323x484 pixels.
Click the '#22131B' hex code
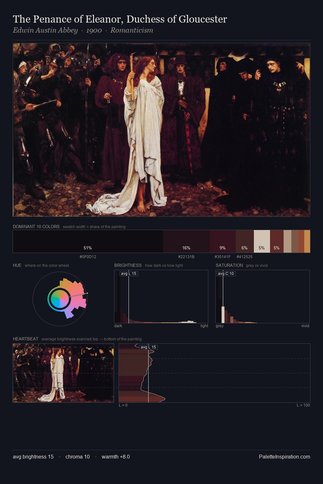click(186, 257)
